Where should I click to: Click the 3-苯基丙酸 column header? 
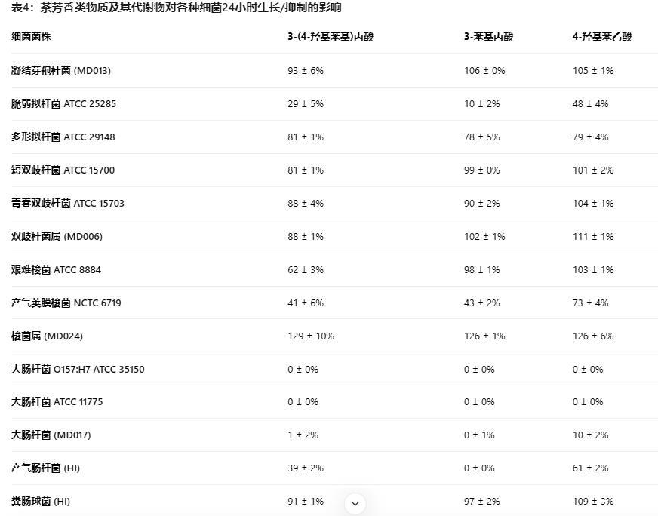(488, 37)
